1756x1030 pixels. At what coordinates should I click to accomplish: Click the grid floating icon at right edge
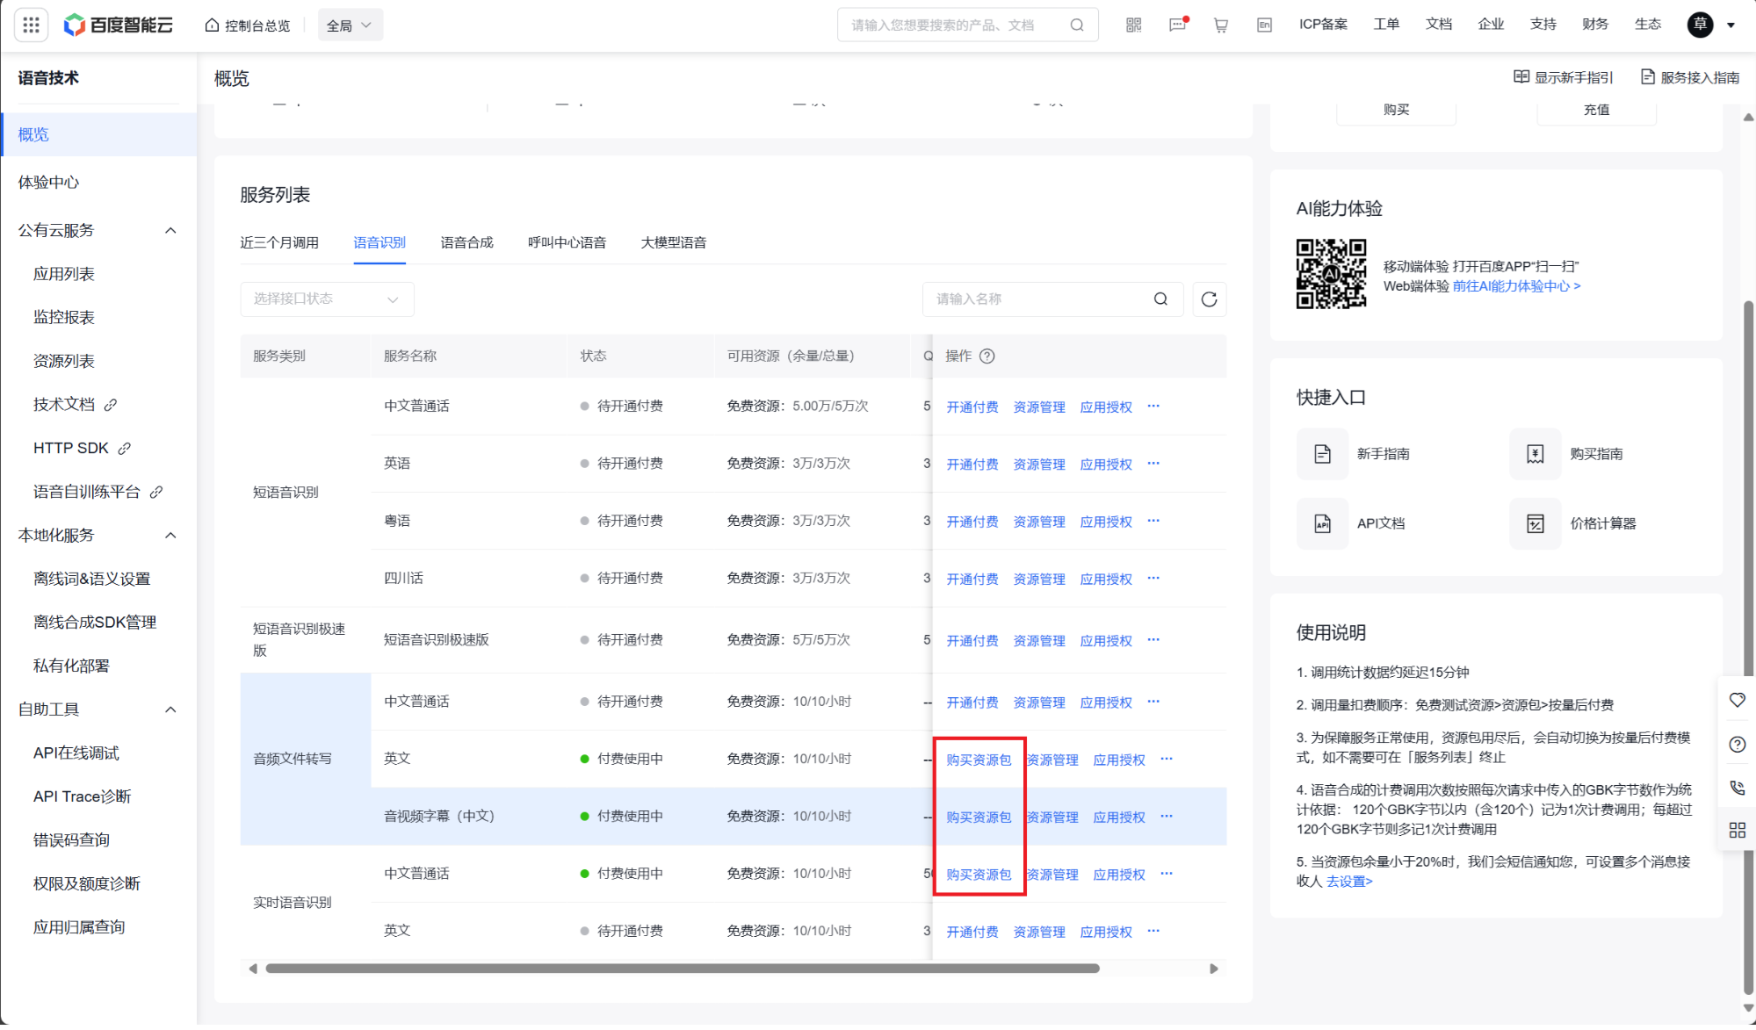click(1737, 832)
